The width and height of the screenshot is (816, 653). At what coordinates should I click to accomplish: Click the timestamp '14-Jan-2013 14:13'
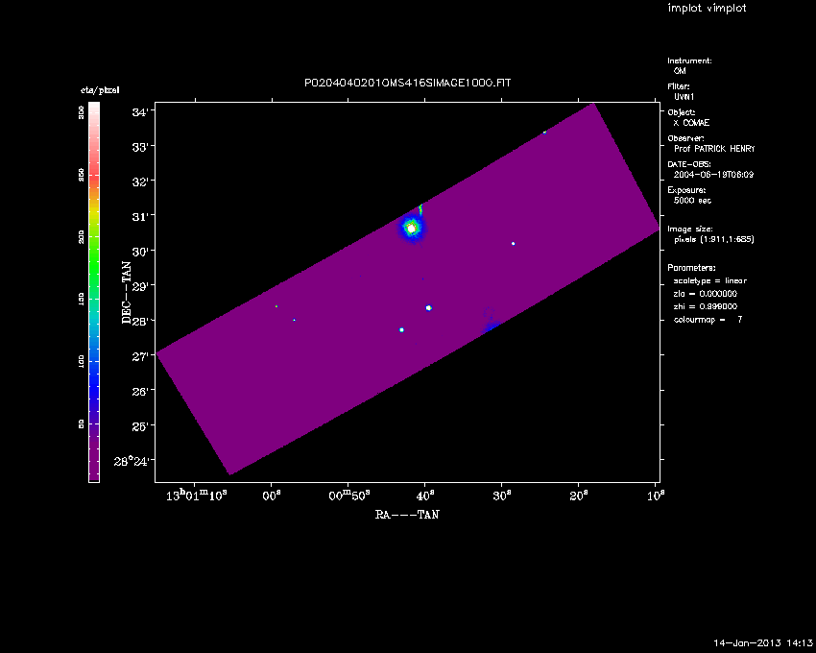tap(762, 643)
